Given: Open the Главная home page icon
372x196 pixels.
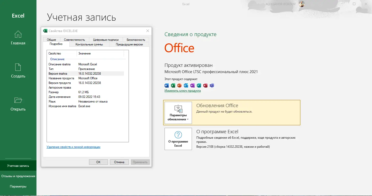Looking at the screenshot, I should point(18,34).
